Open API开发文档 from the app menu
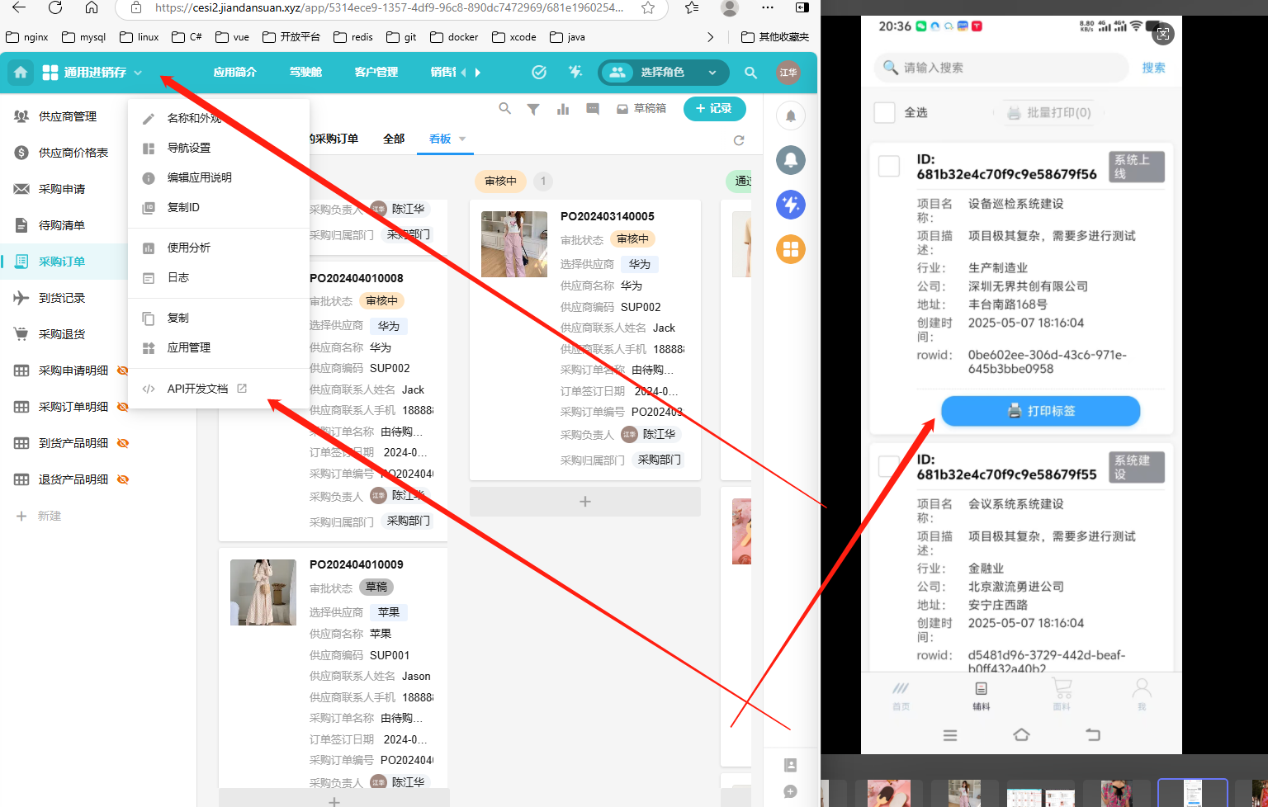The image size is (1268, 807). coord(219,389)
